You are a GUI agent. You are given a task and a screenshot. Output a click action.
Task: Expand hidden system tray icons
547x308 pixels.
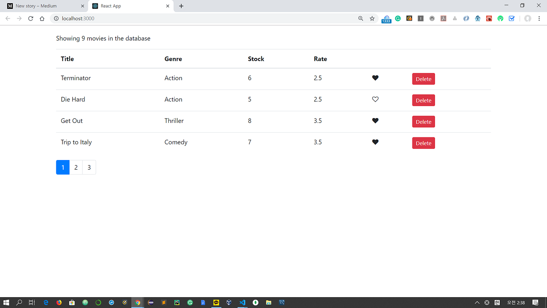pyautogui.click(x=477, y=302)
